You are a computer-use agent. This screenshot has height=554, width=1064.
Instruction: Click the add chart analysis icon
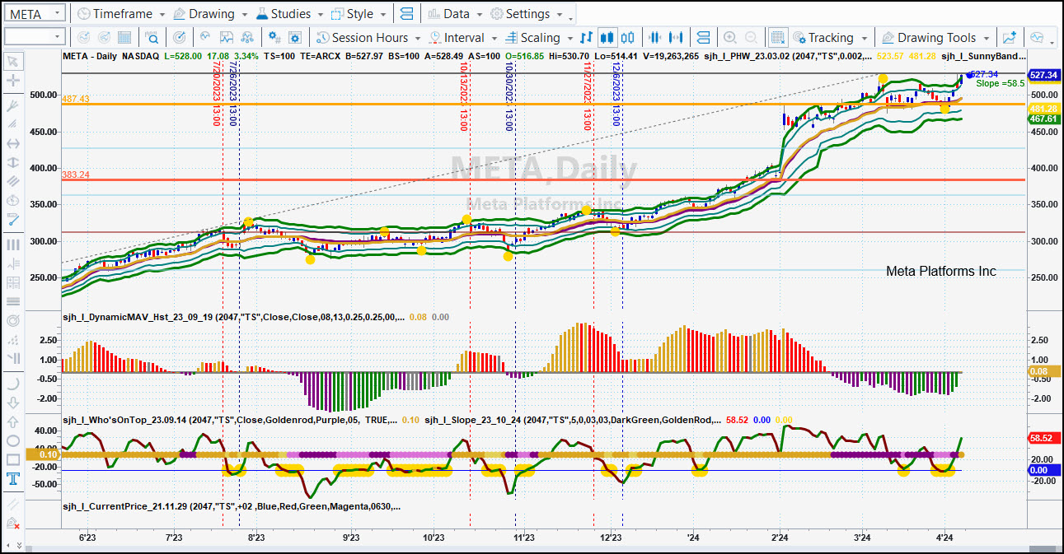tap(1010, 38)
